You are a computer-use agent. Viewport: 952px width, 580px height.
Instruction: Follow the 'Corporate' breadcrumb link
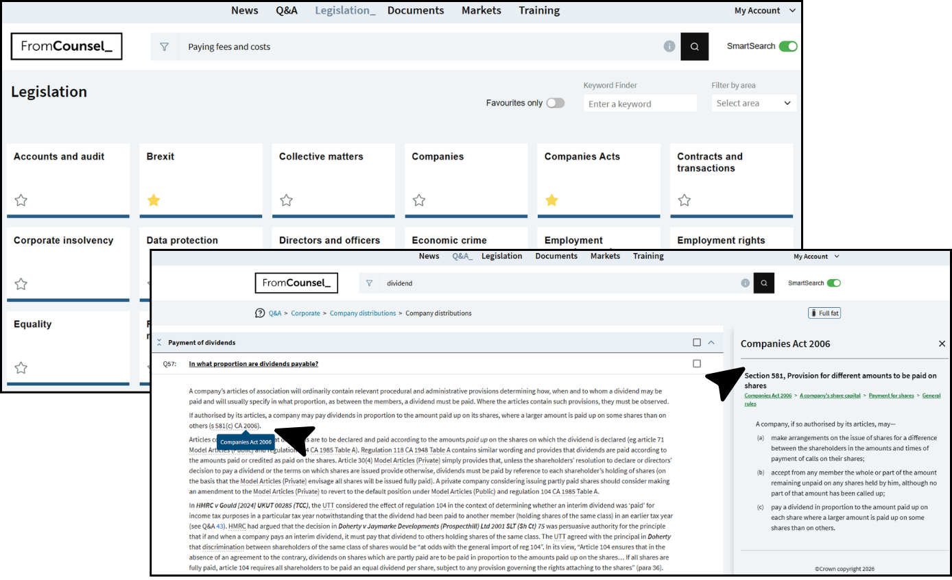coord(305,313)
